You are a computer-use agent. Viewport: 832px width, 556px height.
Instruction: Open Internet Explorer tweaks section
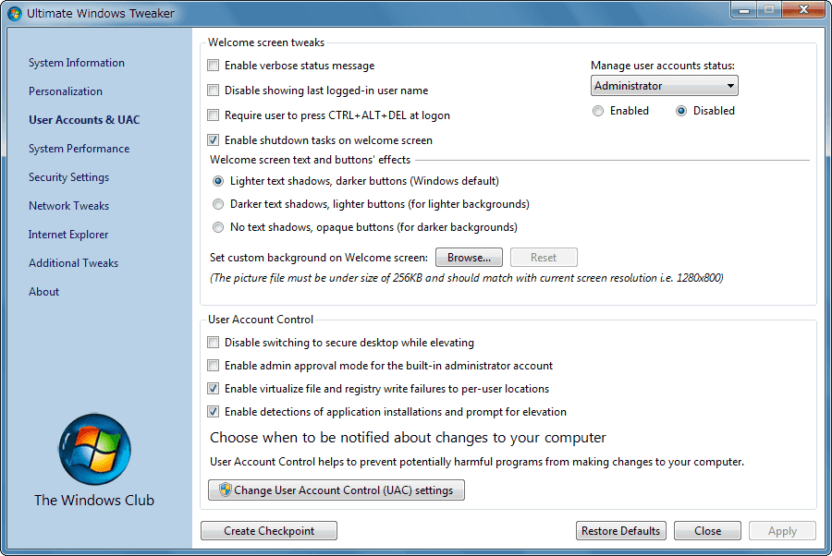(68, 235)
